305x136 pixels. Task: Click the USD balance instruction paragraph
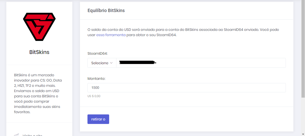[183, 32]
